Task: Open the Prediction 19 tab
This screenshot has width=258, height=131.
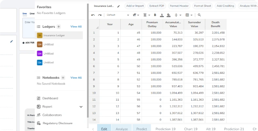Action: click(x=166, y=129)
